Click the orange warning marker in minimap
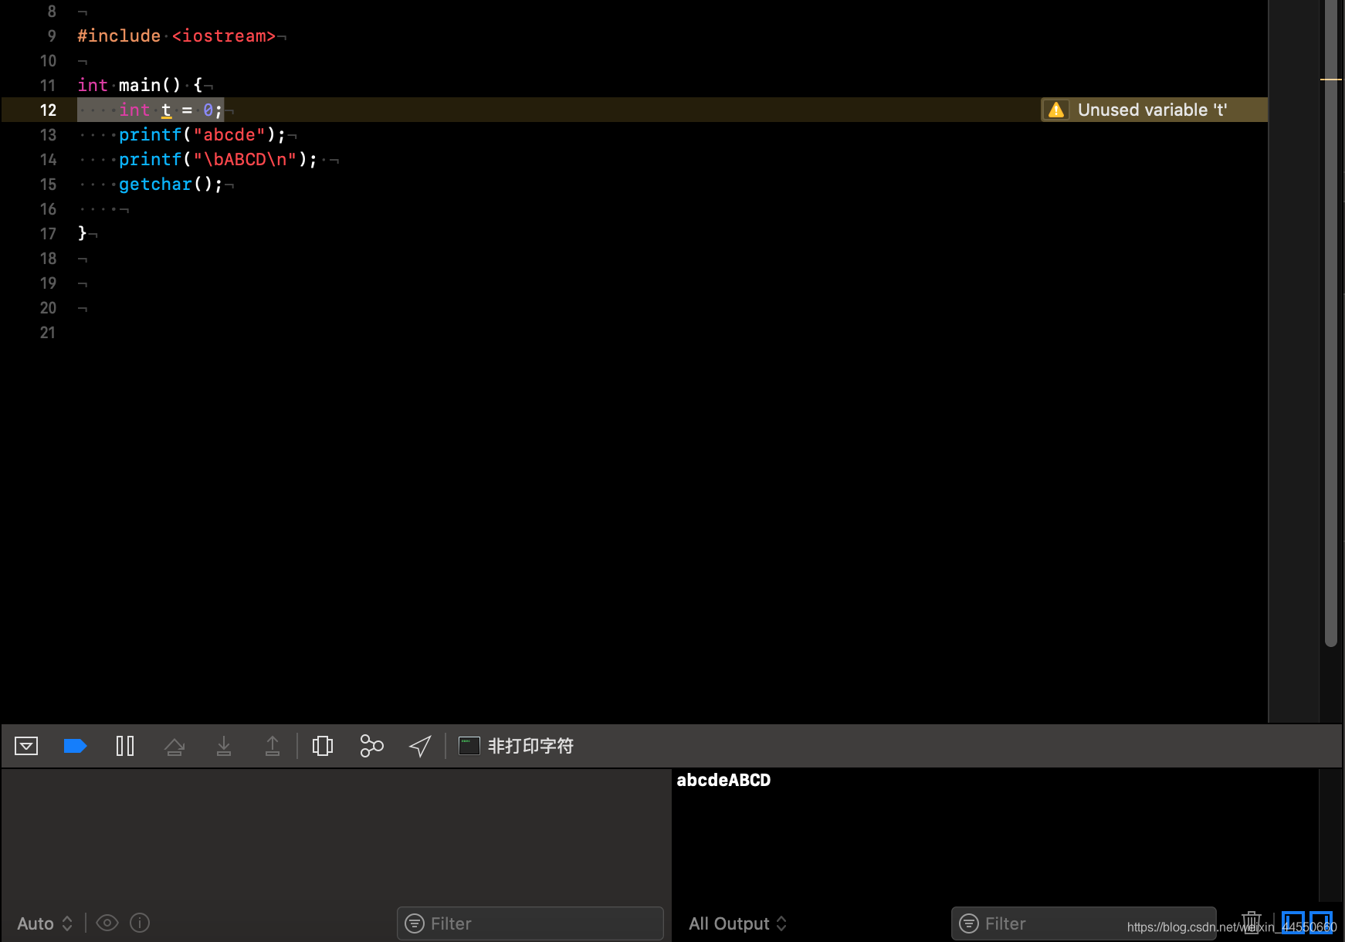This screenshot has width=1345, height=942. tap(1330, 80)
